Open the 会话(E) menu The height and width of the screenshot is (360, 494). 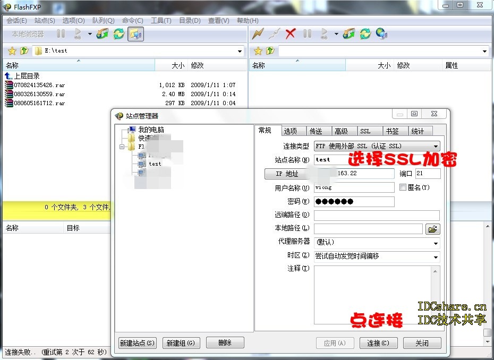(16, 21)
